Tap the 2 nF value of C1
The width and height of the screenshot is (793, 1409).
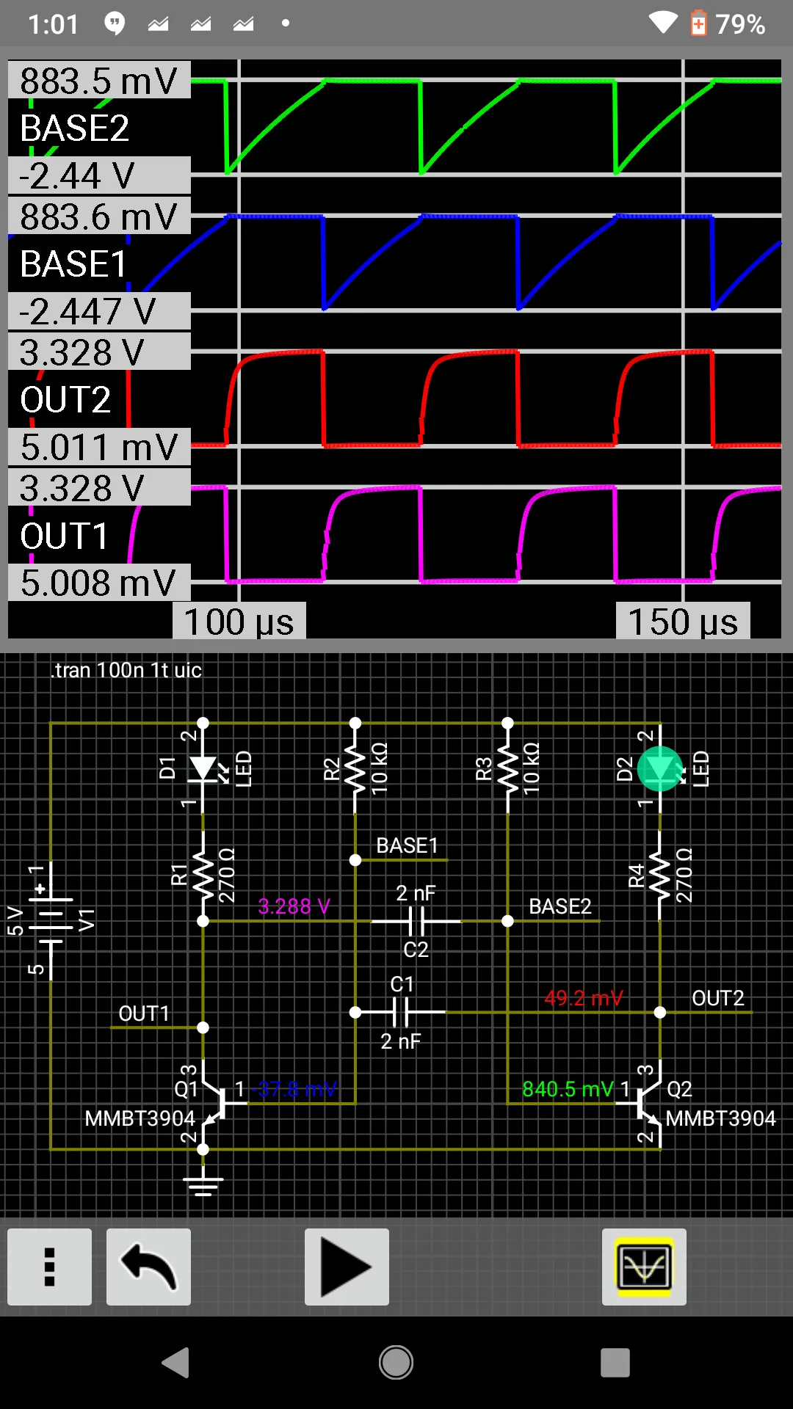click(401, 1041)
